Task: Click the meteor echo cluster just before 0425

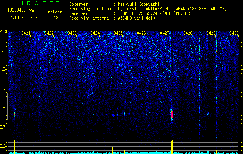Action: 114,115
